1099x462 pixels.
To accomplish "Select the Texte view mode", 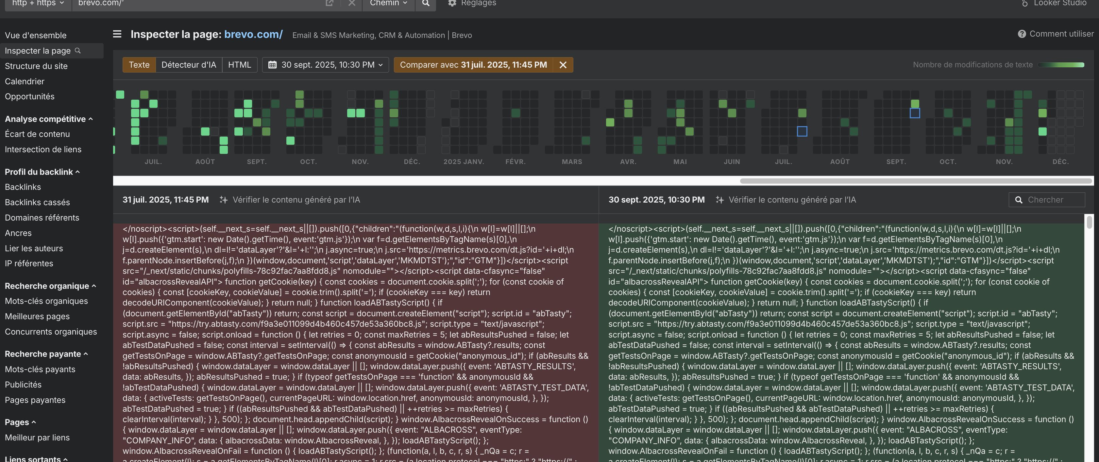I will pos(139,65).
